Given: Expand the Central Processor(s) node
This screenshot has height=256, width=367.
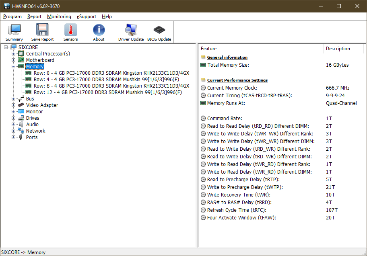Looking at the screenshot, I should [13, 54].
